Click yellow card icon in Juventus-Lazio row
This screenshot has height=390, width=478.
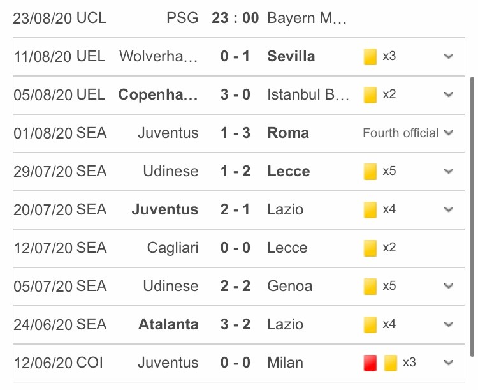pyautogui.click(x=370, y=209)
